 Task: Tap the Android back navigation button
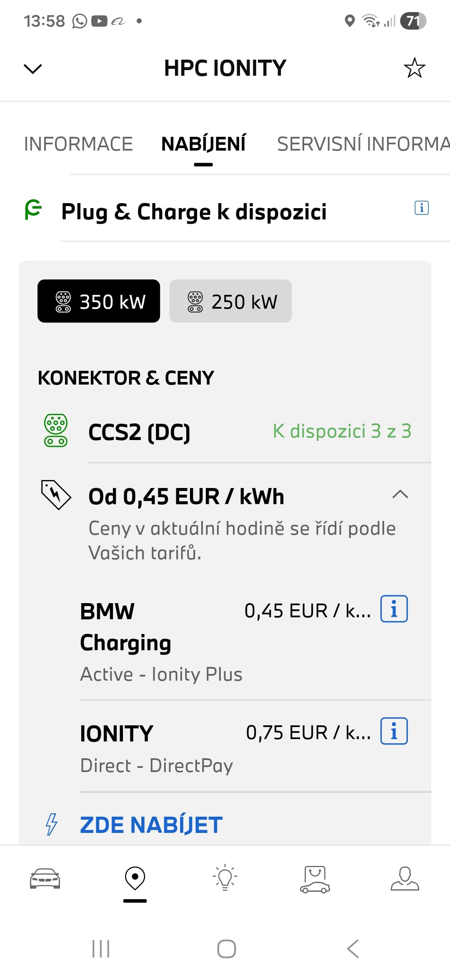tap(352, 949)
